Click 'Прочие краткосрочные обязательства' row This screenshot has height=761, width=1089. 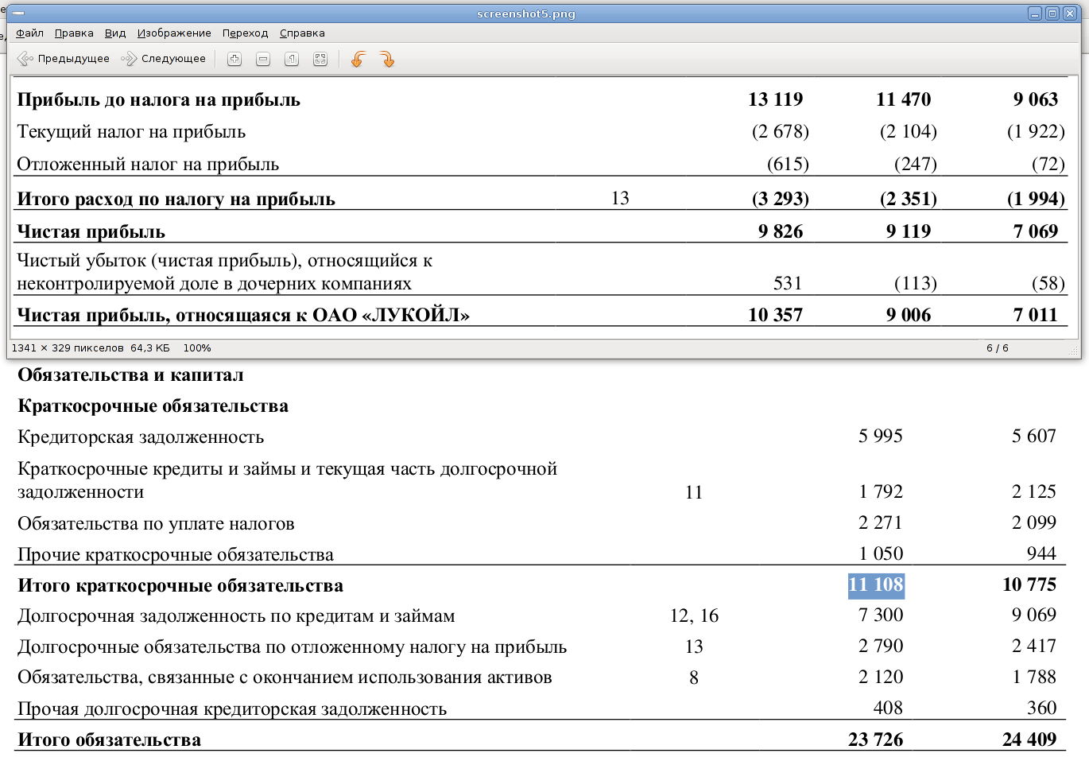point(176,555)
